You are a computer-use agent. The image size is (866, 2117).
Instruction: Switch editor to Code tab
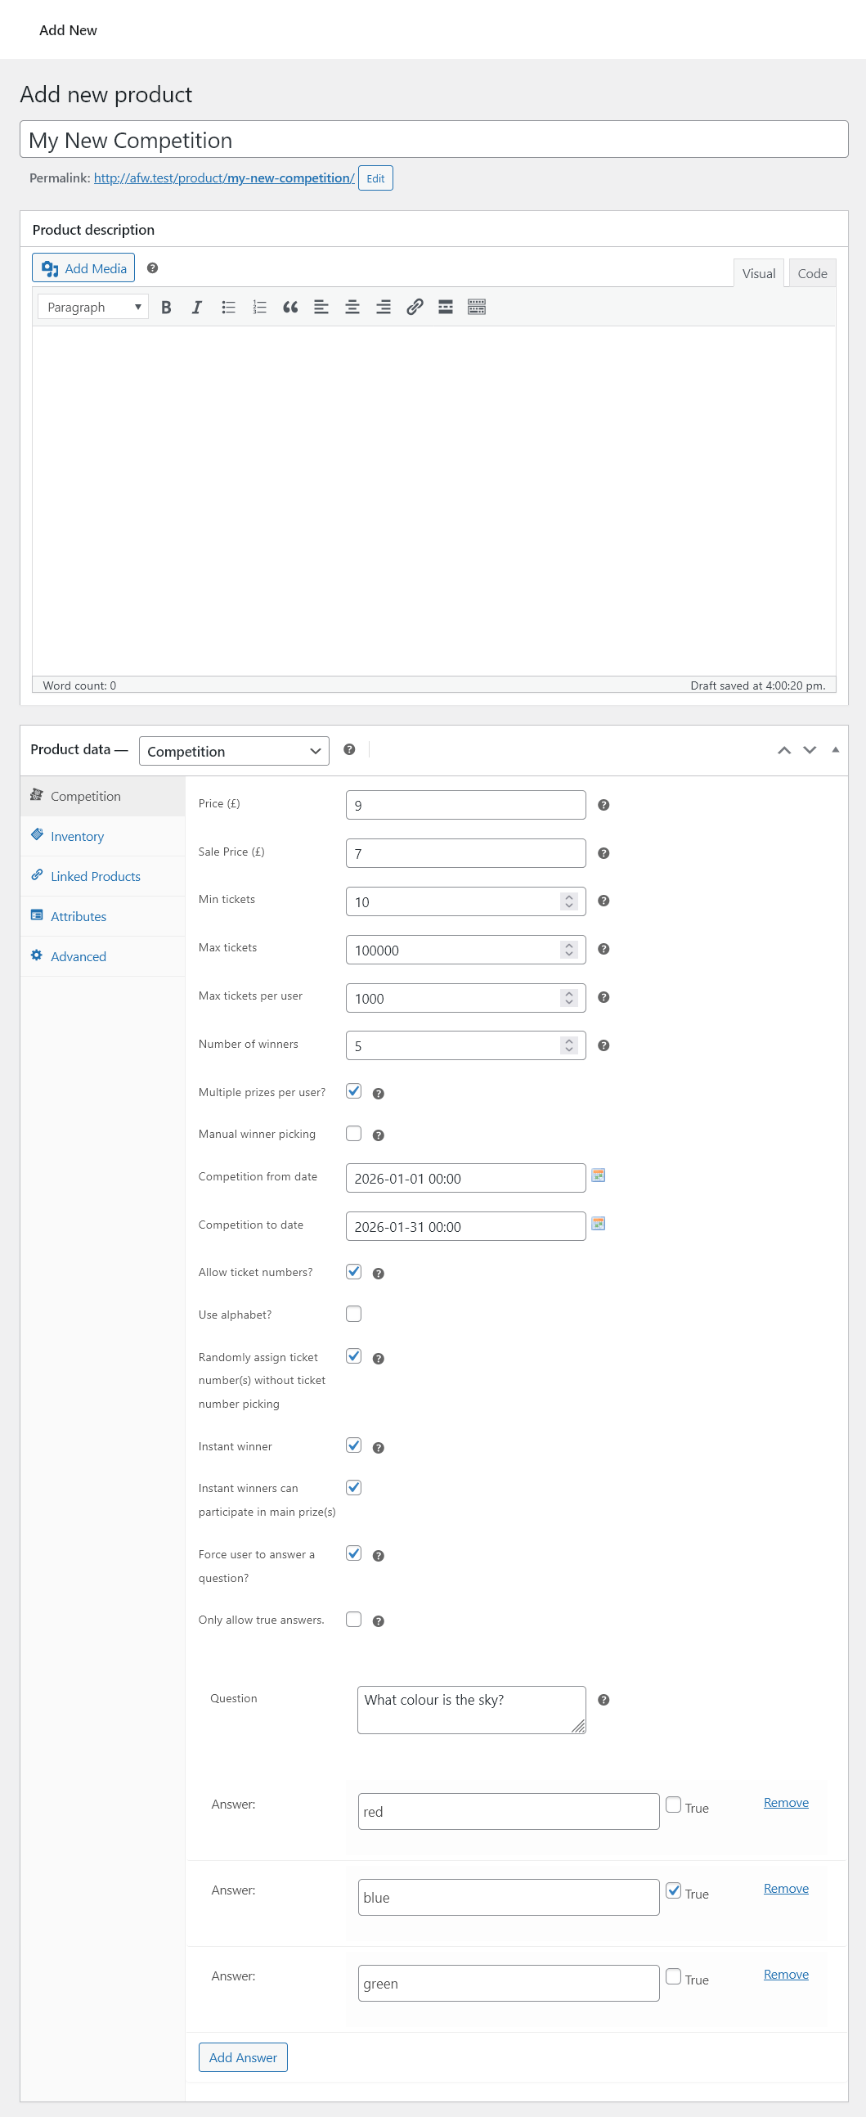coord(813,274)
